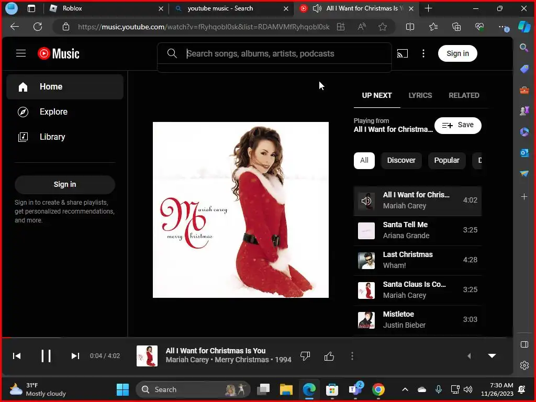Click the large Merry Christmas album cover
Viewport: 536px width, 402px height.
tap(241, 210)
